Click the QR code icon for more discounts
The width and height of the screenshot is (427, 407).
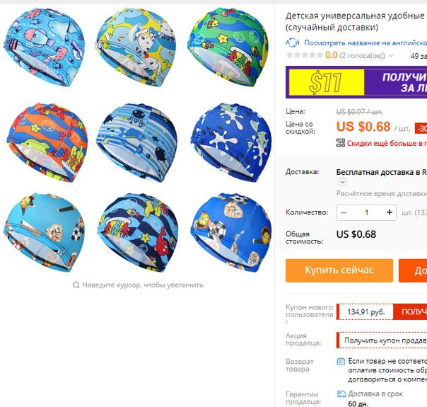coord(341,143)
